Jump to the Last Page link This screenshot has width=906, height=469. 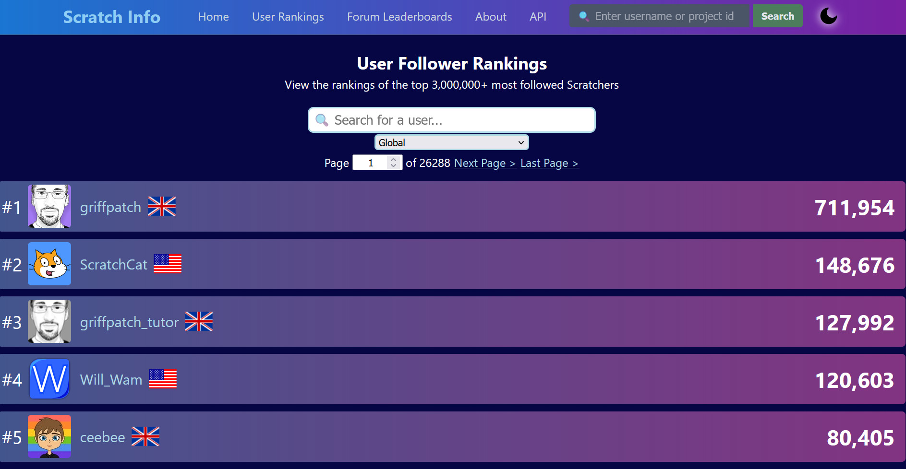tap(549, 163)
